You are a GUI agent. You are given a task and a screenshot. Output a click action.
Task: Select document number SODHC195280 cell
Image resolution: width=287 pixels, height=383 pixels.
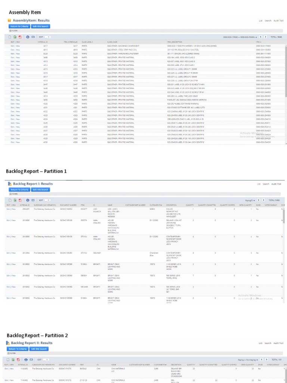click(66, 253)
